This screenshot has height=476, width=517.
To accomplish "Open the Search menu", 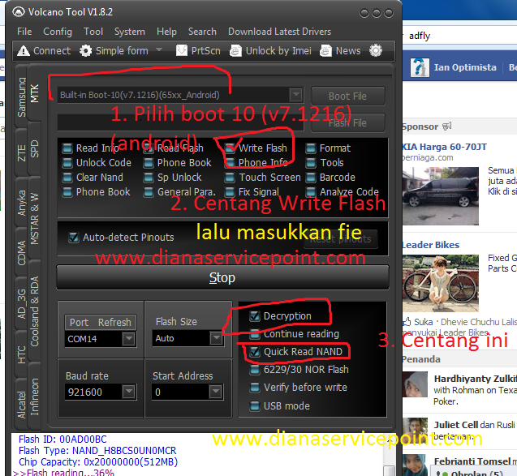I will (x=202, y=32).
